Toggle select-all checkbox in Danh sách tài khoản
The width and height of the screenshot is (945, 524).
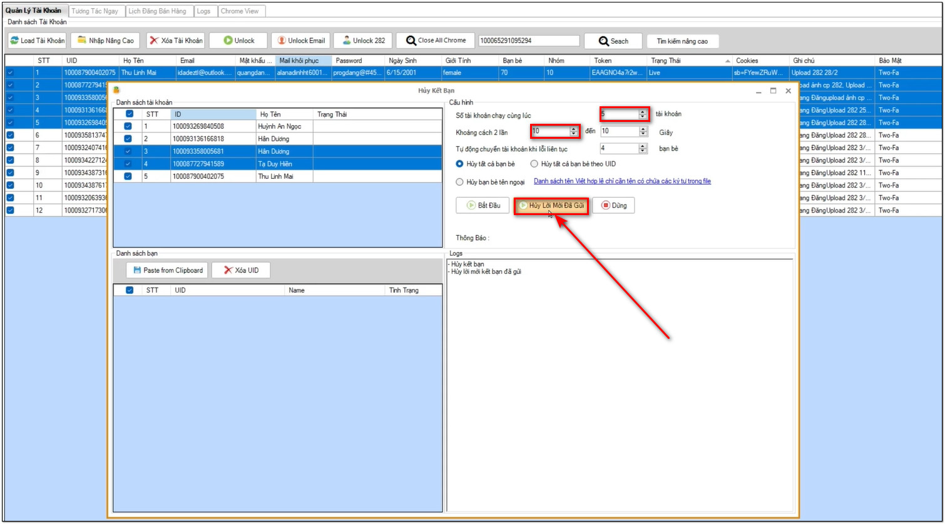(129, 114)
